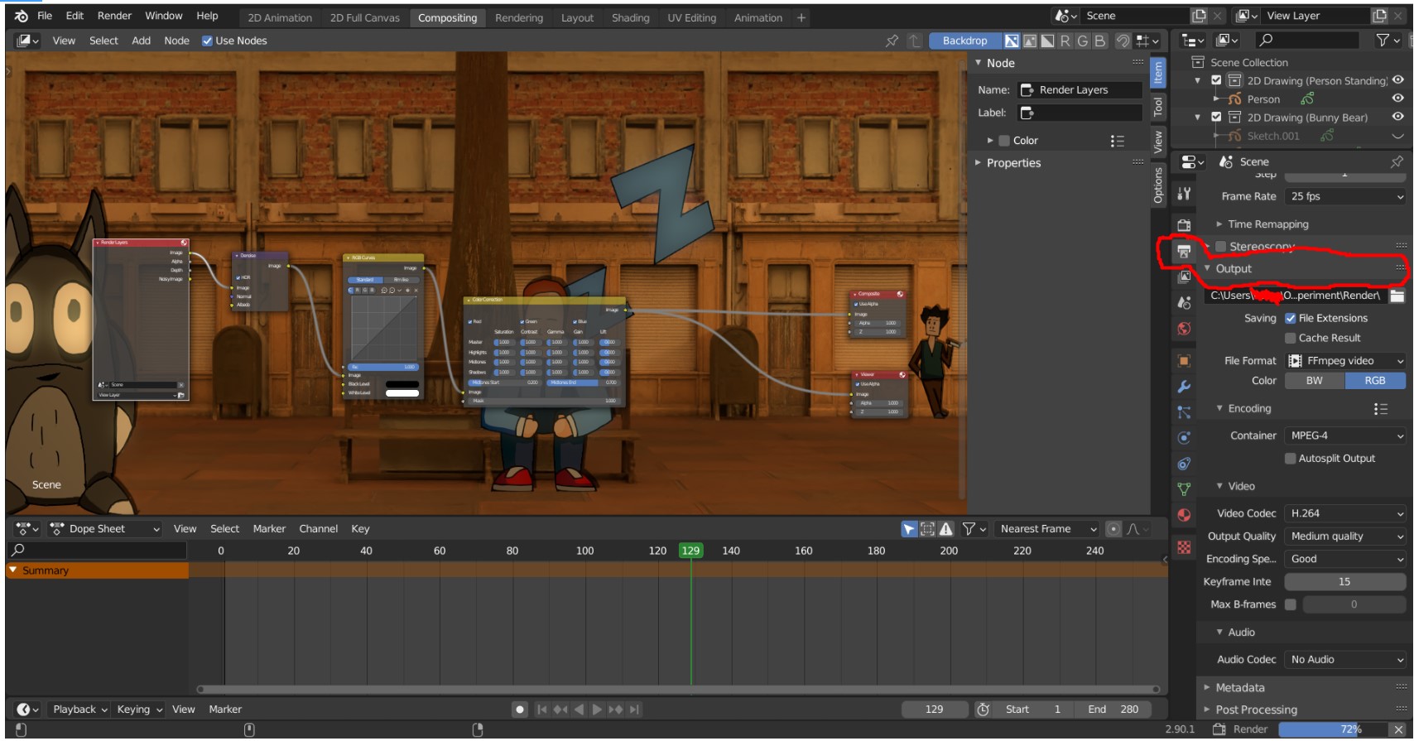Screen dimensions: 1414x741
Task: Open the Modifiers wrench icon
Action: (x=1184, y=387)
